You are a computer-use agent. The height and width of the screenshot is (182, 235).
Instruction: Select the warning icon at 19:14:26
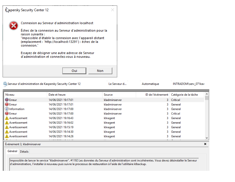(7, 136)
